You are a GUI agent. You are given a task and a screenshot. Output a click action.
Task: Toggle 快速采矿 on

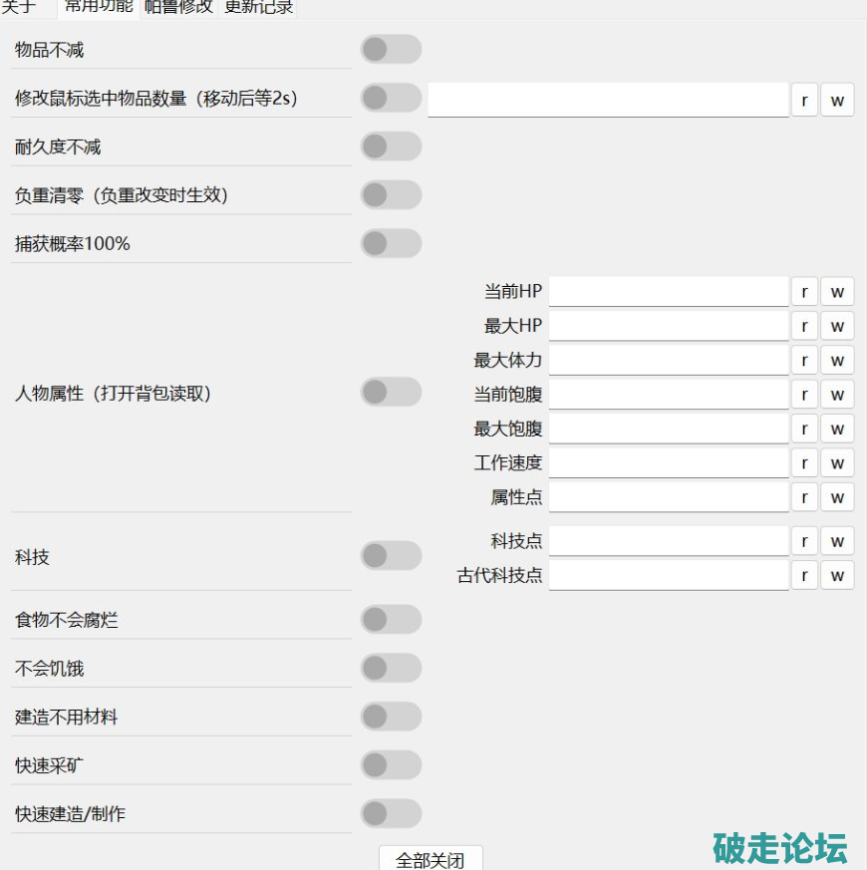(391, 765)
